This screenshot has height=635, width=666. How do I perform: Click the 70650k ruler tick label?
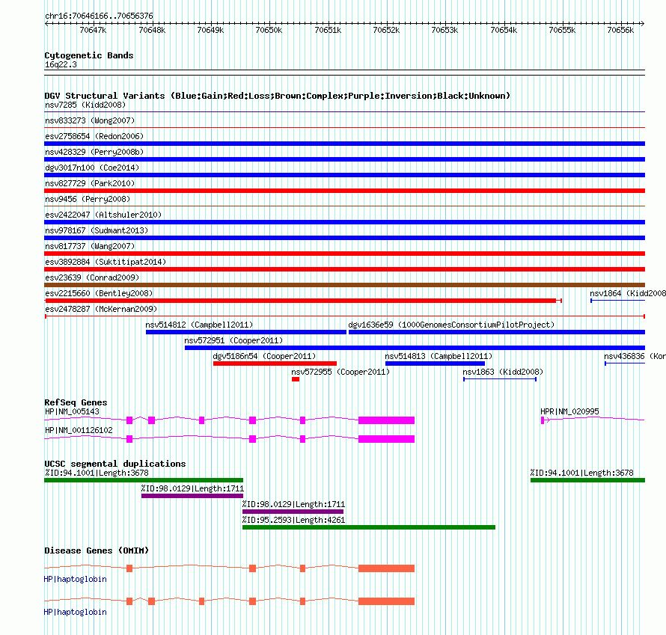[x=269, y=30]
